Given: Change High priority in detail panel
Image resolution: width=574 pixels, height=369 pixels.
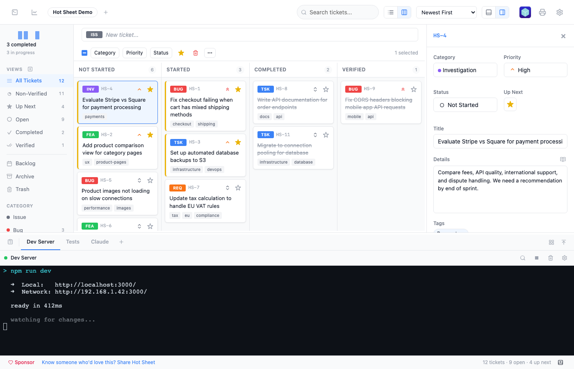Looking at the screenshot, I should (535, 70).
